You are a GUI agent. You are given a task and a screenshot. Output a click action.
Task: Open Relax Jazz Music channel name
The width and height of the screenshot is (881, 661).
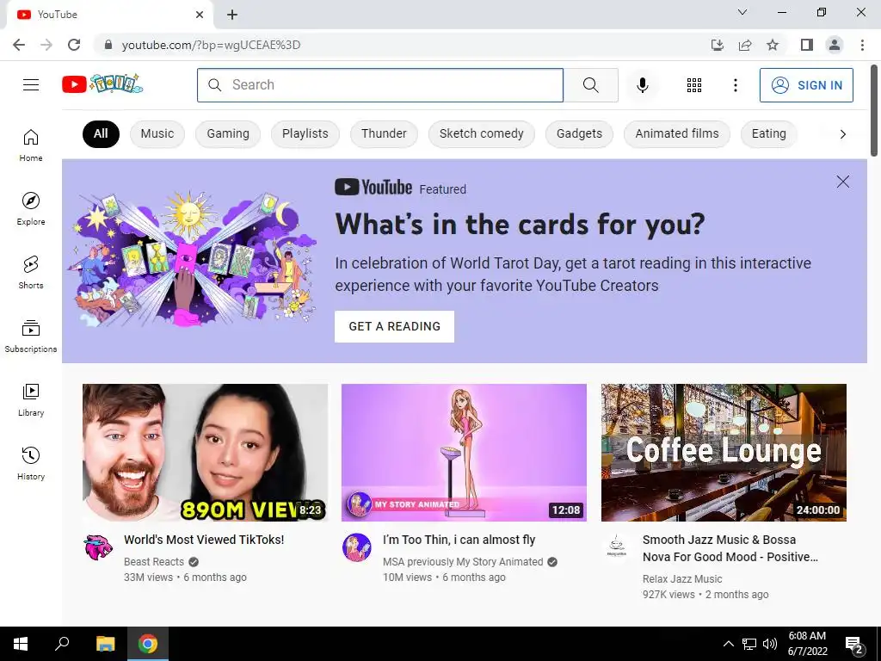pos(682,579)
